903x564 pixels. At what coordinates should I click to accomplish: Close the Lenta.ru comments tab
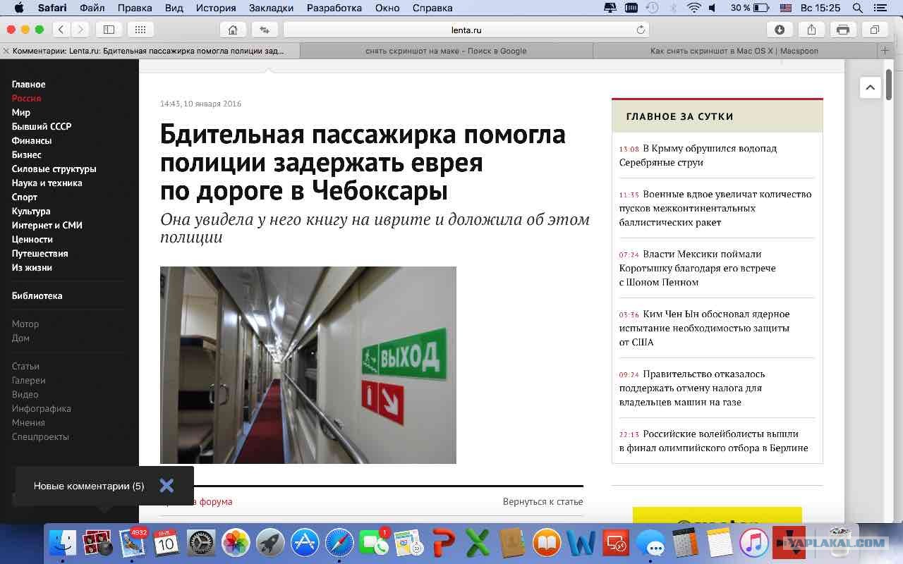pyautogui.click(x=6, y=51)
